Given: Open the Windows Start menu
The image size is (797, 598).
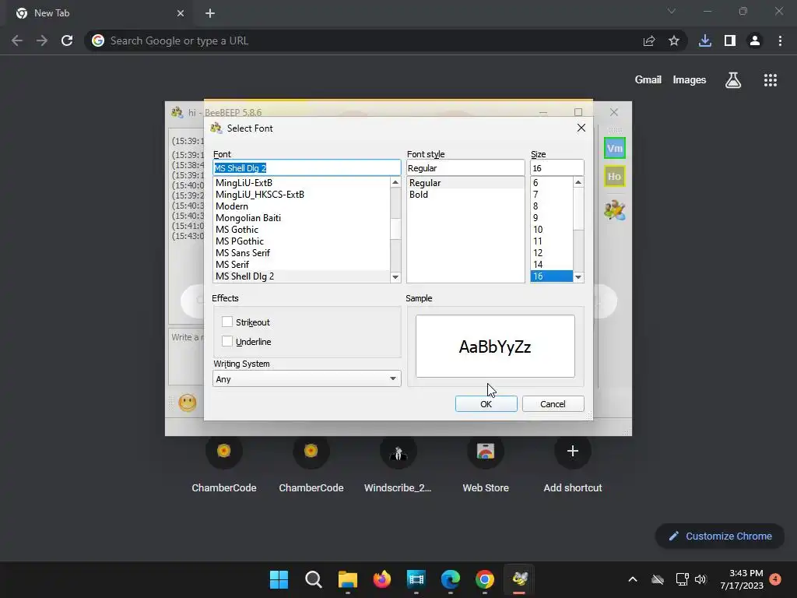Looking at the screenshot, I should tap(279, 579).
